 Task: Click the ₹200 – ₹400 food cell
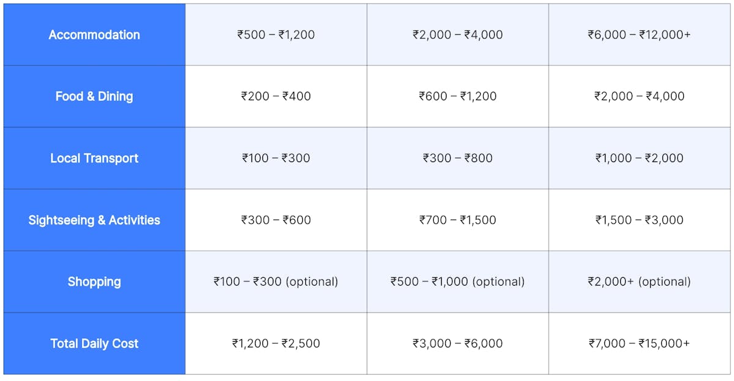(276, 96)
